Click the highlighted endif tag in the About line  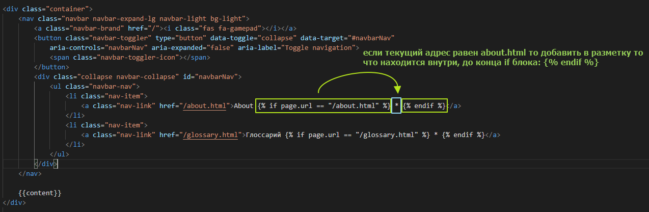tap(424, 106)
